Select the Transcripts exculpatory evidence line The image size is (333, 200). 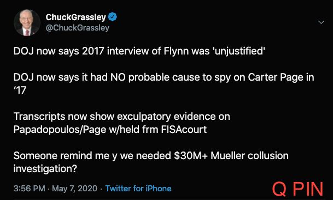click(122, 117)
